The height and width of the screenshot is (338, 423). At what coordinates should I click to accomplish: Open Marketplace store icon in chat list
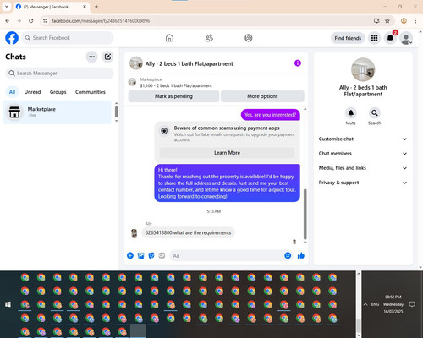tap(14, 112)
